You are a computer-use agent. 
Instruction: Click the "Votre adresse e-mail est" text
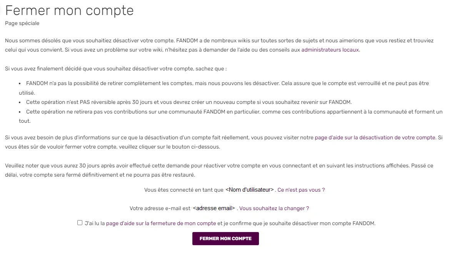160,208
